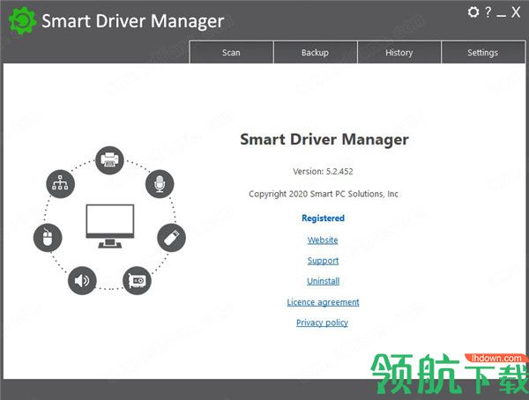The width and height of the screenshot is (529, 400).
Task: Switch to the Backup tab
Action: 315,52
